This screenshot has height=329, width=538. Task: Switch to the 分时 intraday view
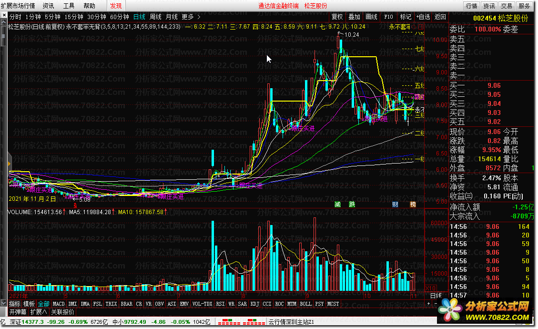pos(15,17)
